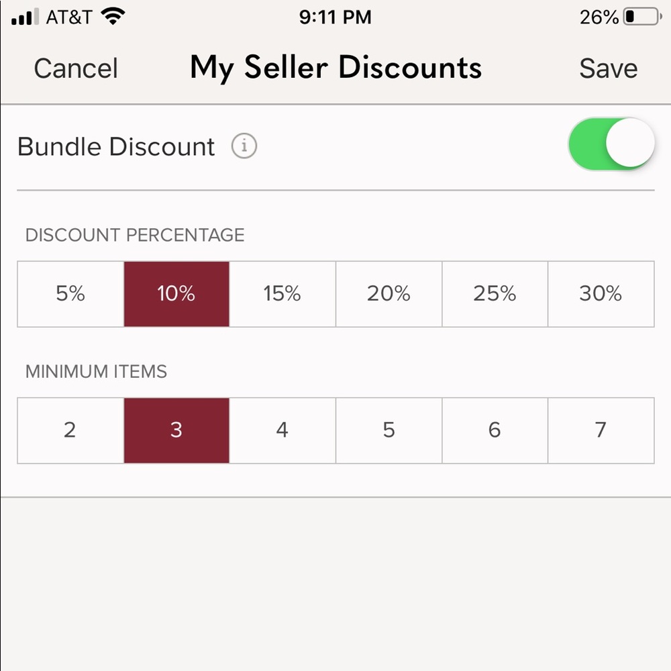This screenshot has height=671, width=671.
Task: Tap the 9:11 PM clock display
Action: tap(335, 17)
